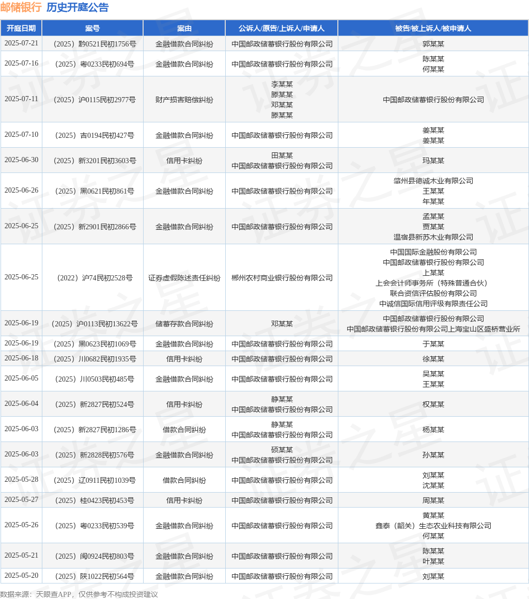Select the date 2025-06-26
Screen dimensions: 529x599
[x=21, y=190]
